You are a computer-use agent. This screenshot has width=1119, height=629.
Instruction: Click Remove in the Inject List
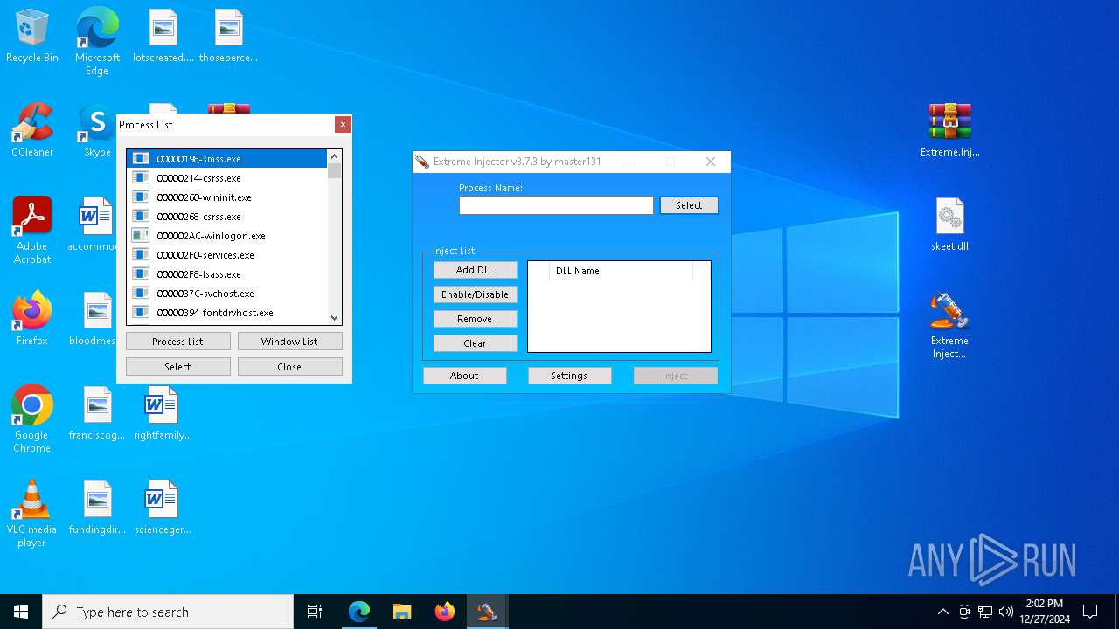pyautogui.click(x=475, y=319)
